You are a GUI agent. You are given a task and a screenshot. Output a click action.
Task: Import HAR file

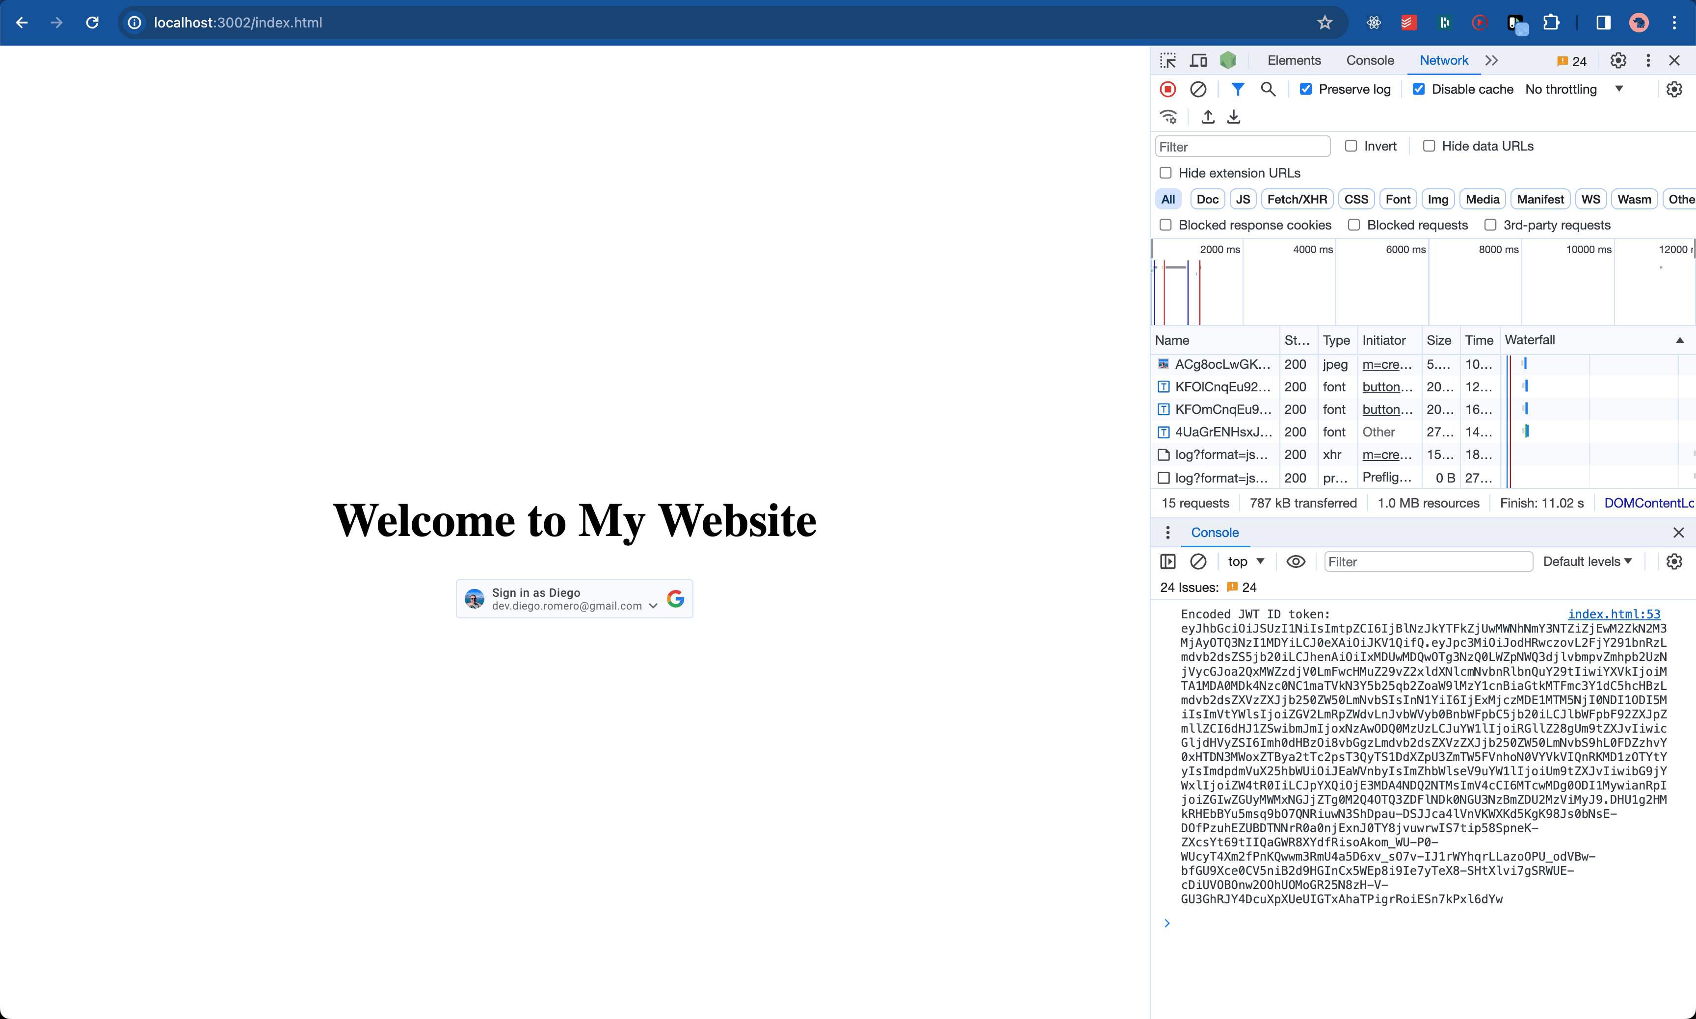(1207, 117)
